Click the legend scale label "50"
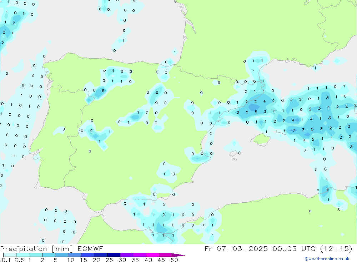 174,260
